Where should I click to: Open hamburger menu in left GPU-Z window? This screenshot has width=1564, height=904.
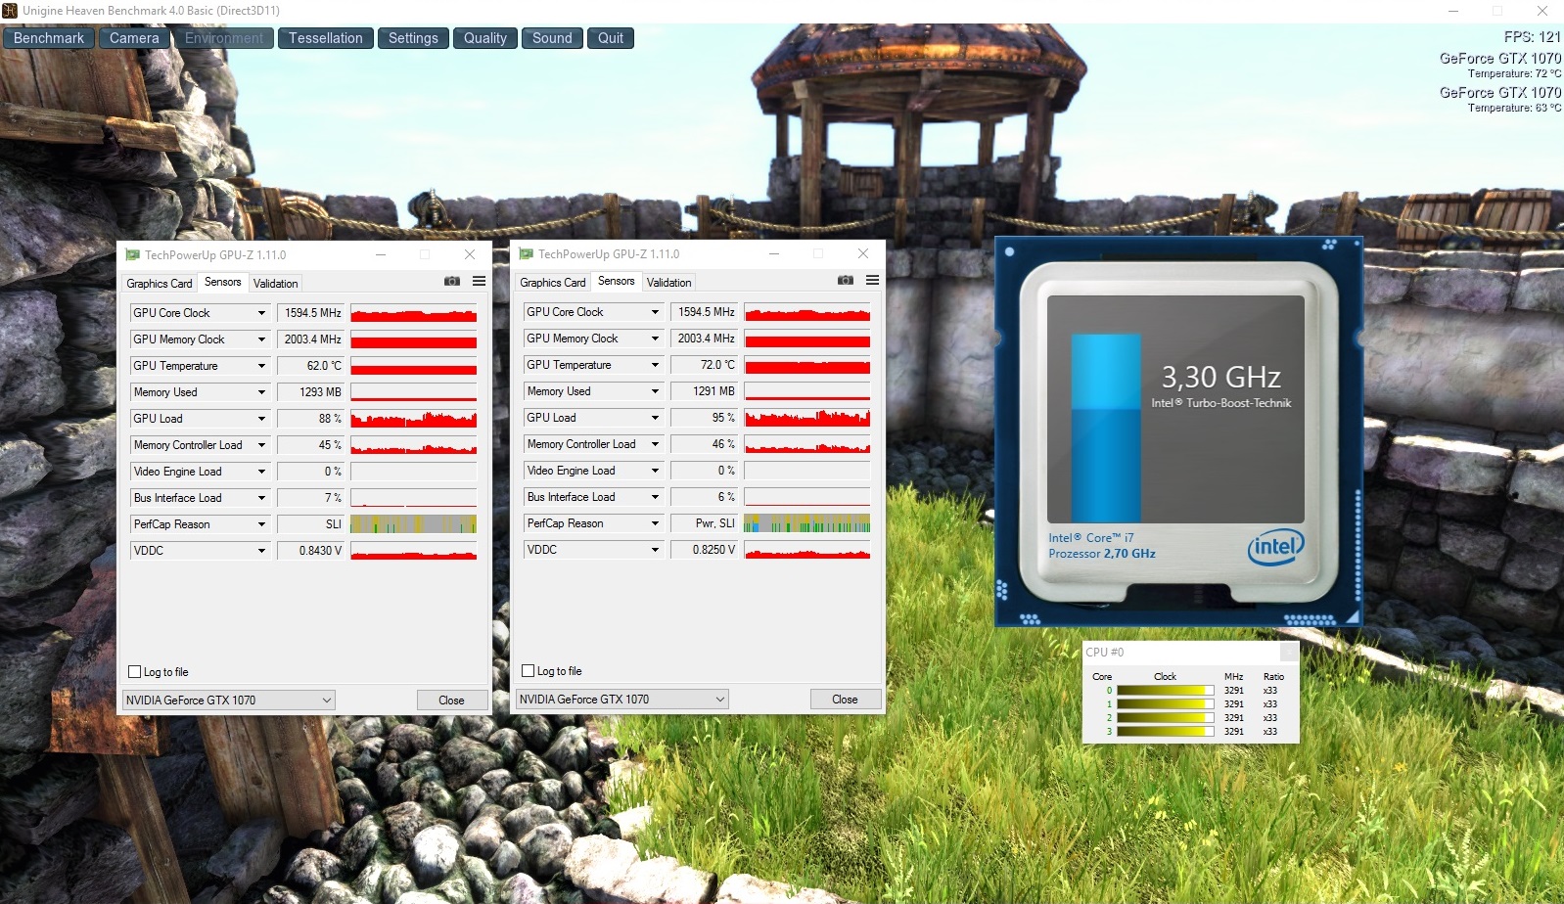pos(479,282)
